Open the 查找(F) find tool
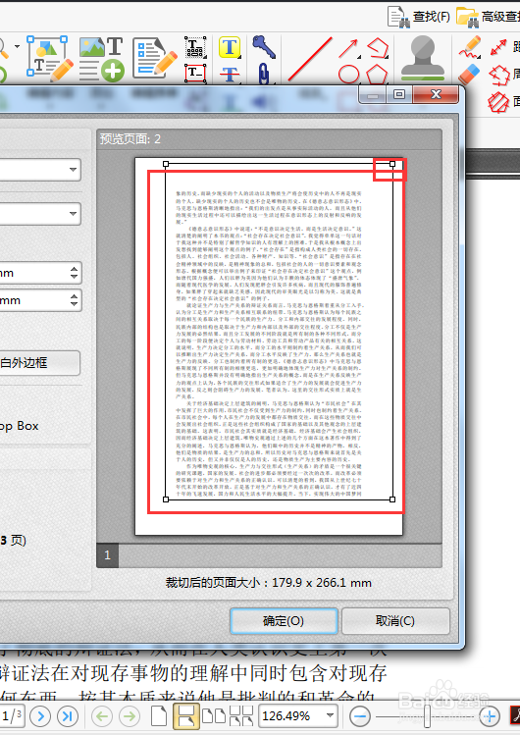 (x=418, y=17)
